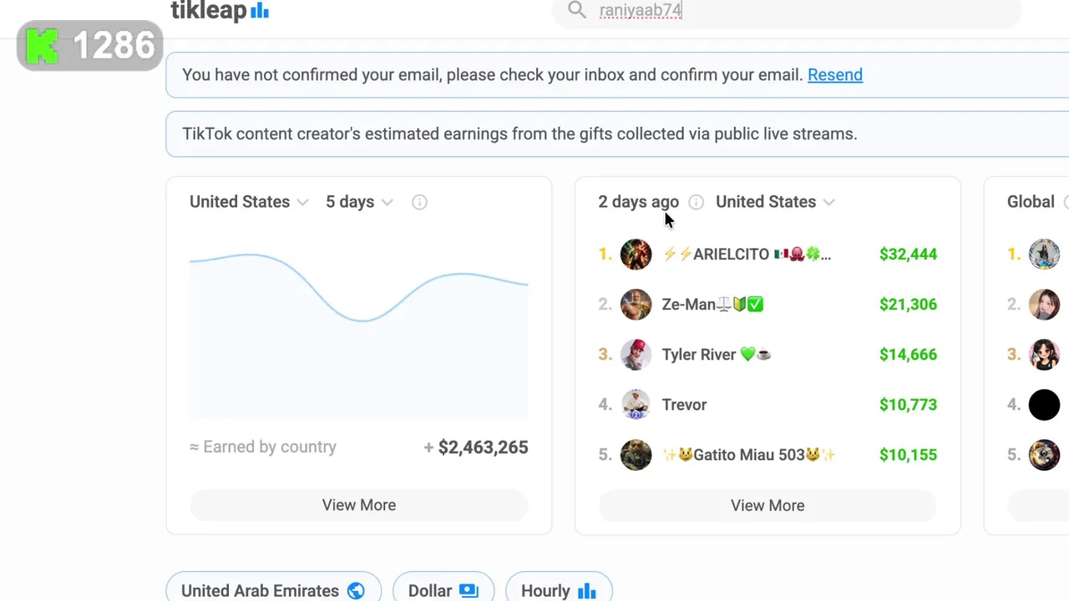Viewport: 1069px width, 601px height.
Task: Click Ze-Man's profile avatar
Action: pyautogui.click(x=636, y=305)
